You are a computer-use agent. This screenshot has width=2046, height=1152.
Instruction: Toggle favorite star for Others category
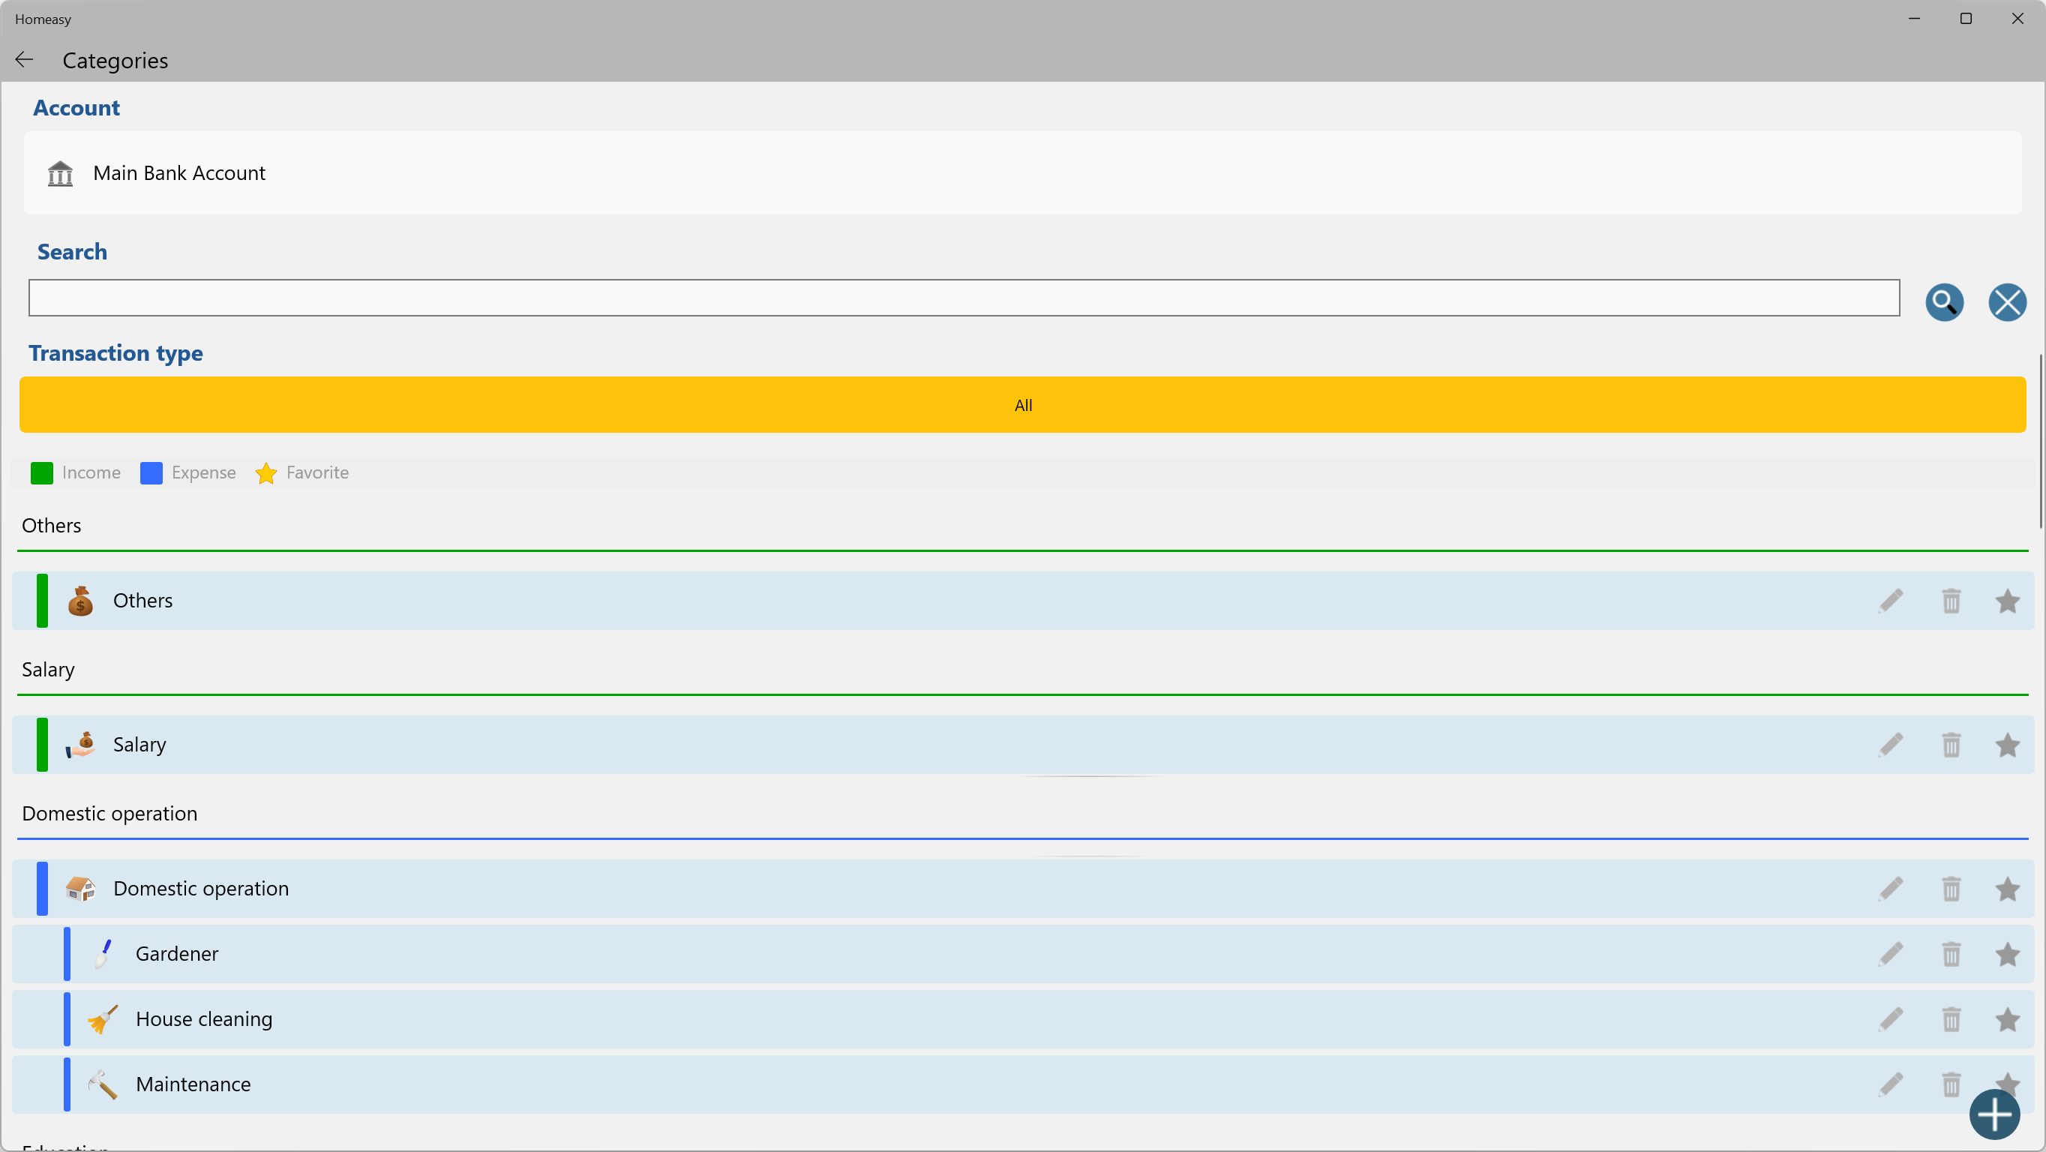[x=2008, y=600]
